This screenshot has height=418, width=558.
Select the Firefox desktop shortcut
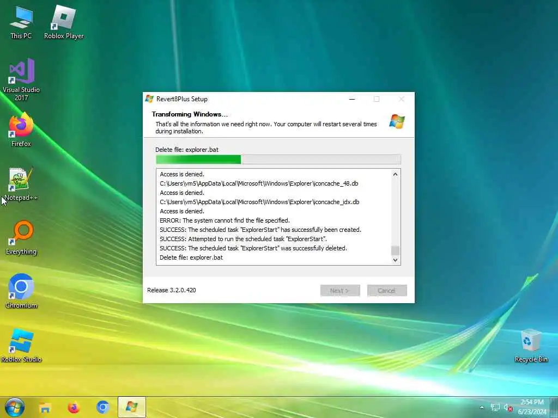pos(21,130)
